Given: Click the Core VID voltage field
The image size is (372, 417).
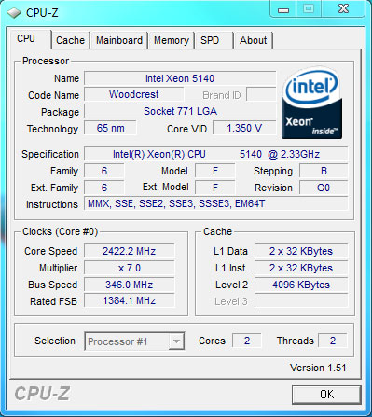Looking at the screenshot, I should pos(244,128).
